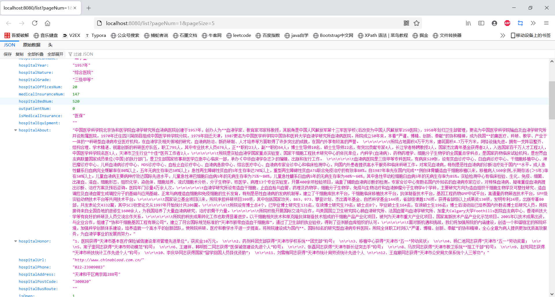555x297 pixels.
Task: Click 全部展开 to expand all
Action: coord(55,54)
